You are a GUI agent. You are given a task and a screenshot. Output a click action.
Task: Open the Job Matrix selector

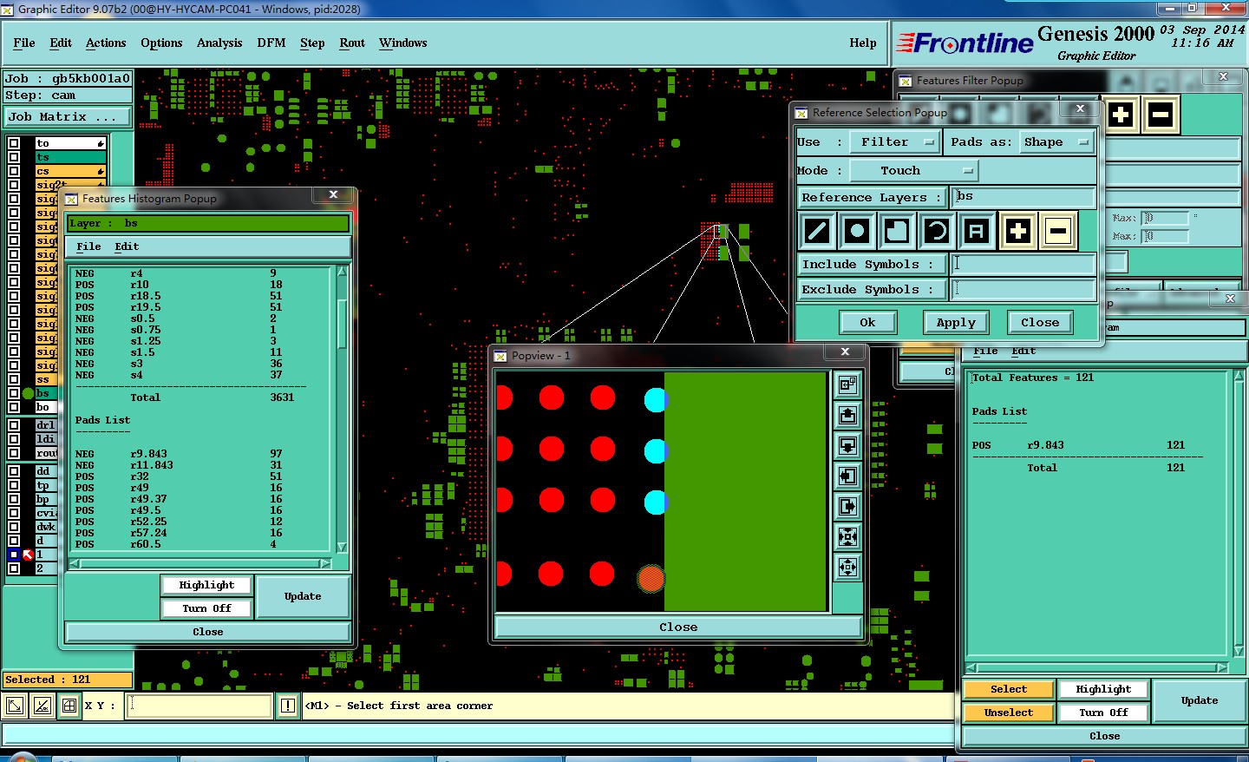(68, 116)
